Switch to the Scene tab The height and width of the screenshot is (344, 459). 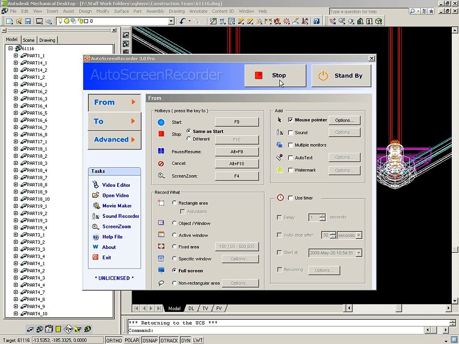pos(28,40)
